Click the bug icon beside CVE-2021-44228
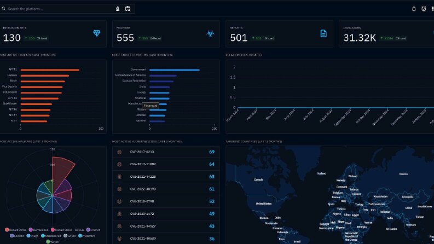The width and height of the screenshot is (434, 244). pos(119,177)
